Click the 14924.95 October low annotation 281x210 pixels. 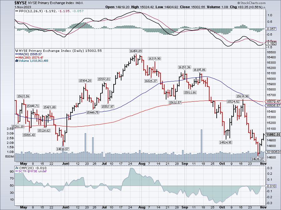pos(225,142)
